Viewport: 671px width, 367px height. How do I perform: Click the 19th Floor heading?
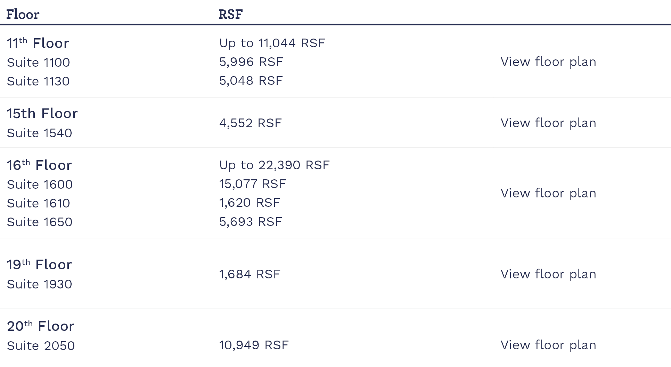[39, 265]
